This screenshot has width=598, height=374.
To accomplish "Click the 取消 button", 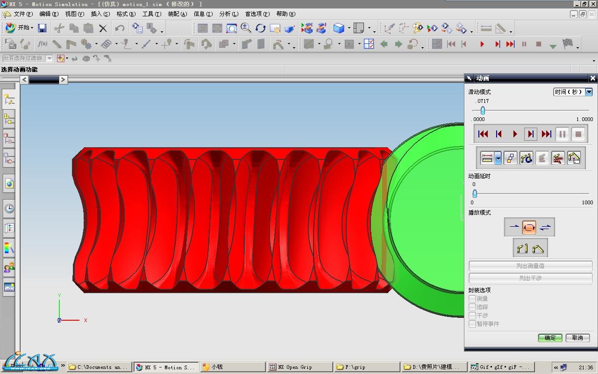I will [x=577, y=338].
